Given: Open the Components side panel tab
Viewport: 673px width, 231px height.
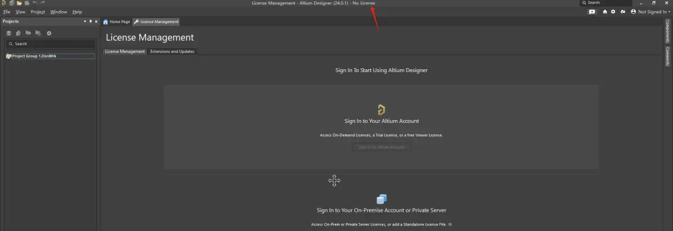Looking at the screenshot, I should tap(668, 31).
